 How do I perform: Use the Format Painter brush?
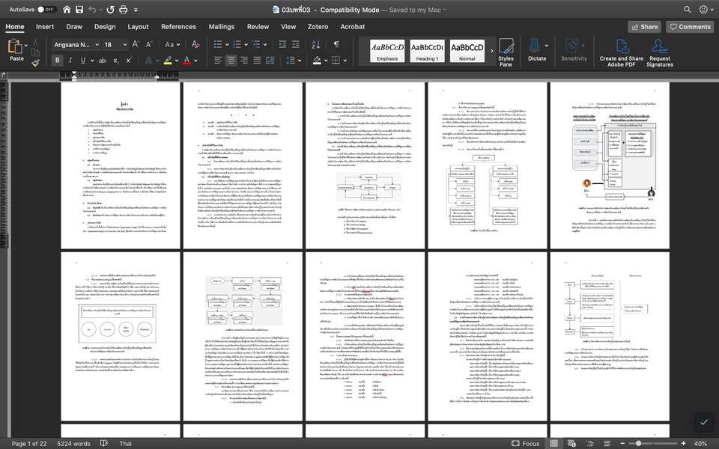coord(35,63)
